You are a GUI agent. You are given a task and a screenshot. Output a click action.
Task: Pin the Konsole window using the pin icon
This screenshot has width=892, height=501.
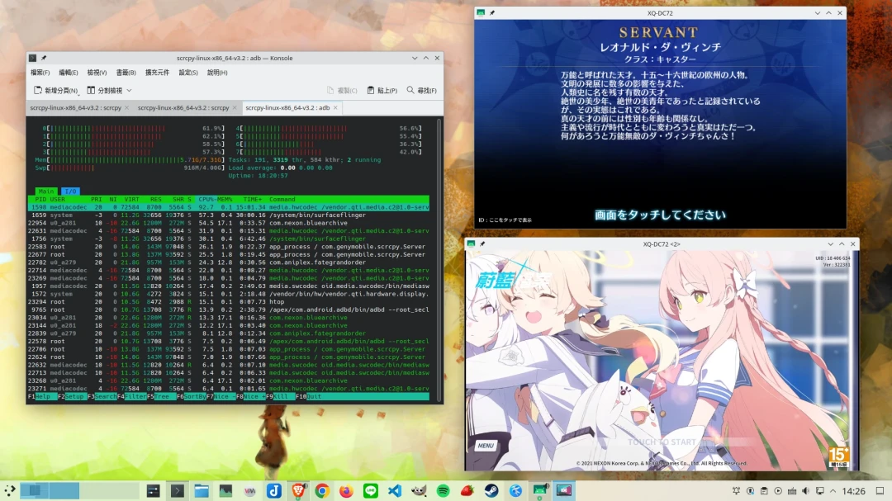click(x=44, y=59)
